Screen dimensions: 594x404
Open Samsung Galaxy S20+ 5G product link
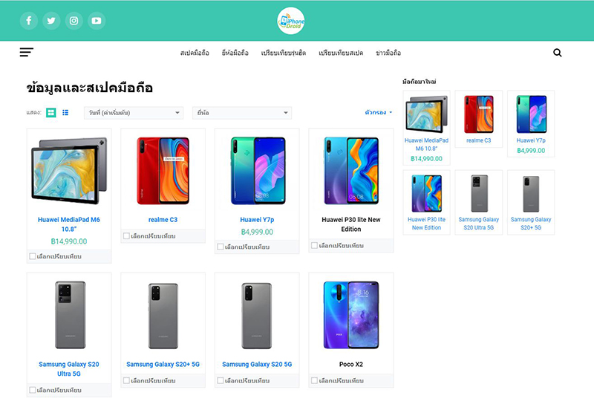tap(163, 364)
